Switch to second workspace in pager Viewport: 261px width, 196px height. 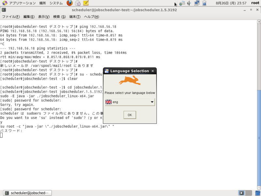point(249,193)
